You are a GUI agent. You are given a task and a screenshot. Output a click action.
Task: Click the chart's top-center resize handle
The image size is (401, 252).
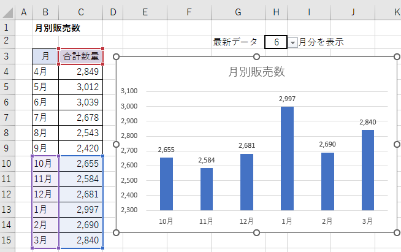(256, 57)
